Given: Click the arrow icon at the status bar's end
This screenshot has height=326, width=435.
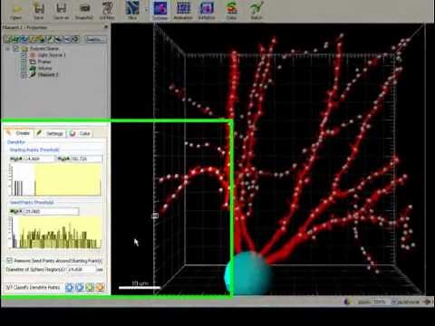Looking at the screenshot, I should 427,302.
